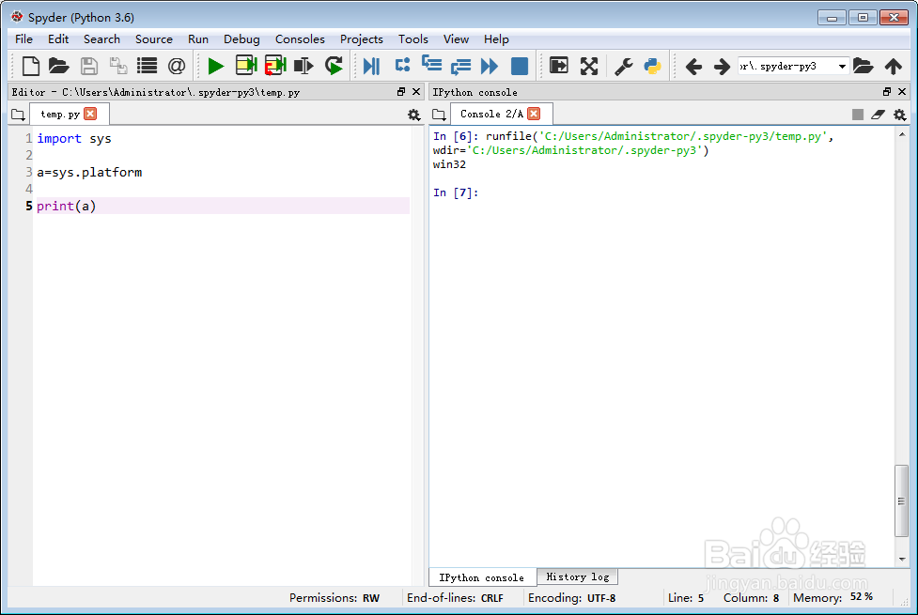918x615 pixels.
Task: Expand the working directory dropdown
Action: tap(842, 66)
